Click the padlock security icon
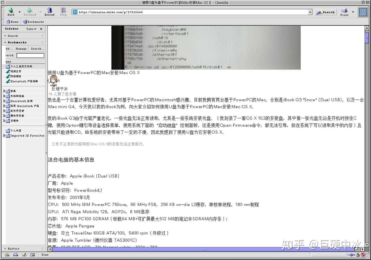 click(358, 255)
